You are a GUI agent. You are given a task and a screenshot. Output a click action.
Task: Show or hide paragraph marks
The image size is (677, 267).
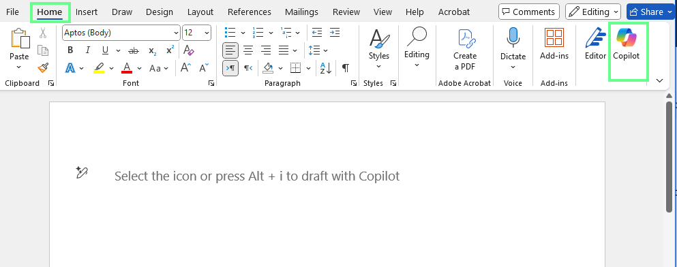[346, 67]
